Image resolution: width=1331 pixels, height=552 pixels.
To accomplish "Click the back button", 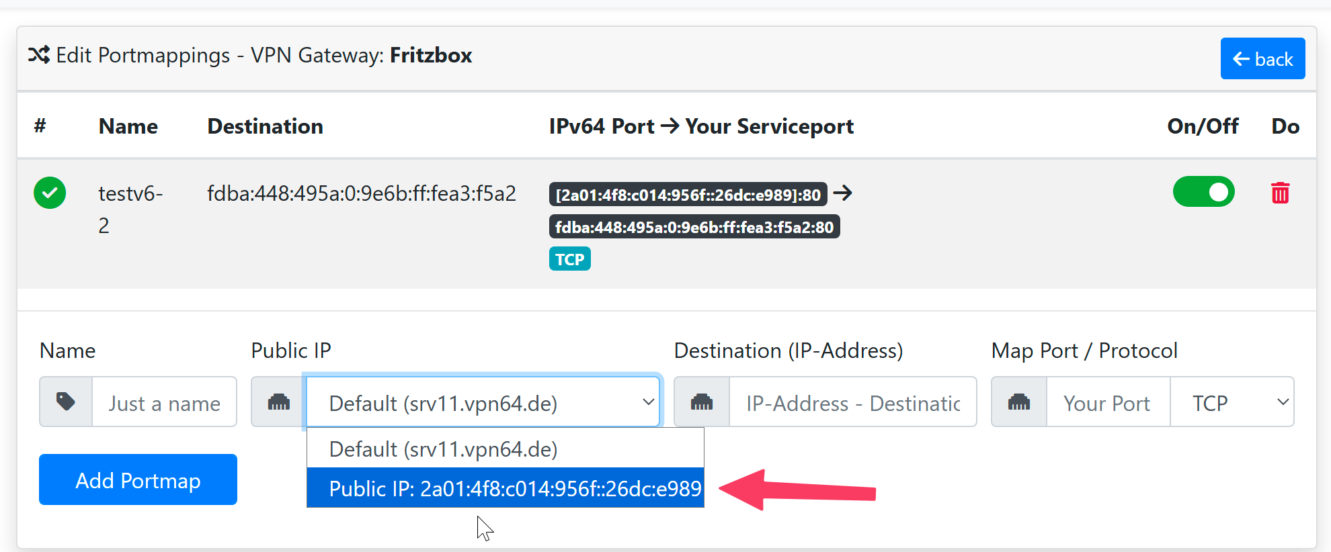I will point(1262,59).
